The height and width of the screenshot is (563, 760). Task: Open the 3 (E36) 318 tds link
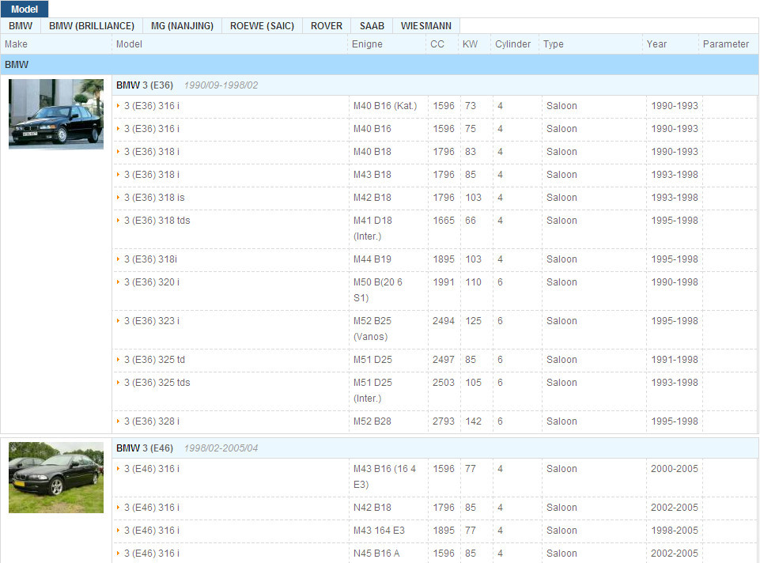[157, 221]
